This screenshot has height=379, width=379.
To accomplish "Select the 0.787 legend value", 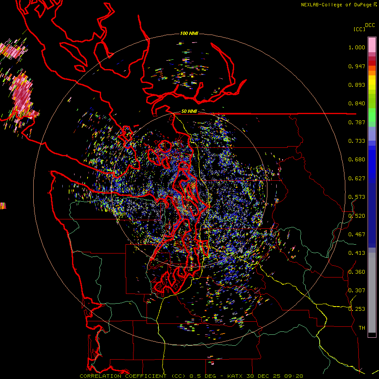I will click(357, 122).
